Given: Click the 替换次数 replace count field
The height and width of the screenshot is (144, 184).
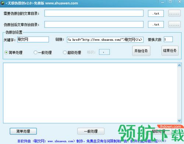Looking at the screenshot, I should [168, 39].
